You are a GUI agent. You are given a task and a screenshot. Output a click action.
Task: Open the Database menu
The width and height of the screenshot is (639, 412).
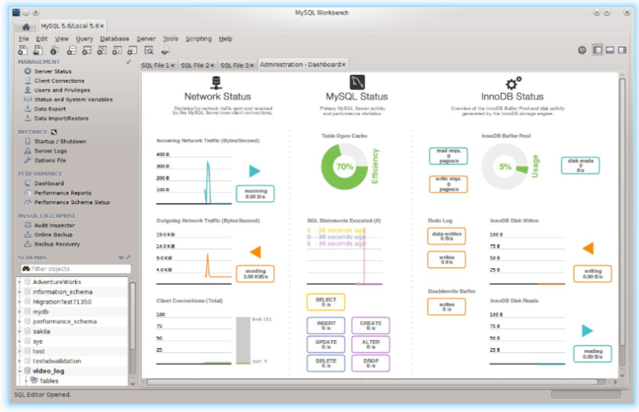(x=115, y=39)
